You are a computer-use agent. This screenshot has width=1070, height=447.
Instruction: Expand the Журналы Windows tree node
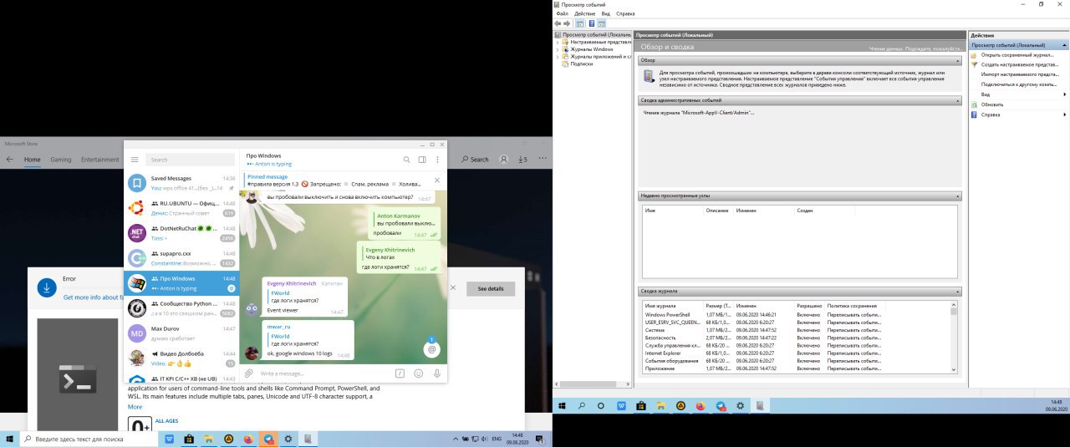558,49
